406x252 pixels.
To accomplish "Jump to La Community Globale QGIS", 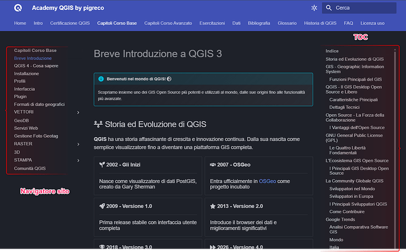I will [x=354, y=181].
